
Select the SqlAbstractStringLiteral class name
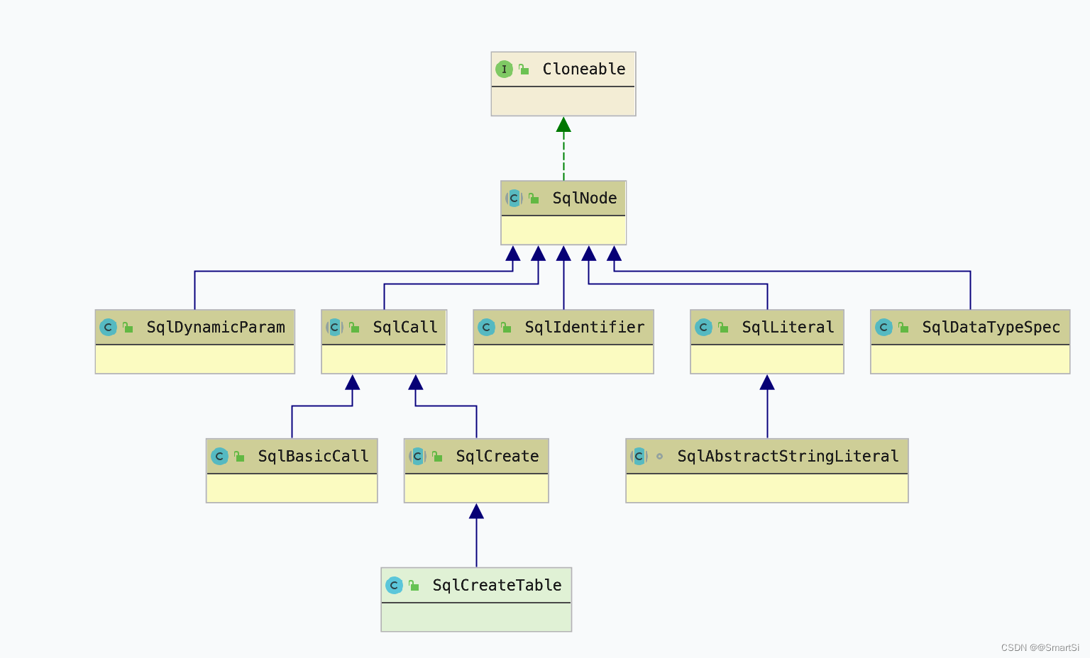(788, 457)
